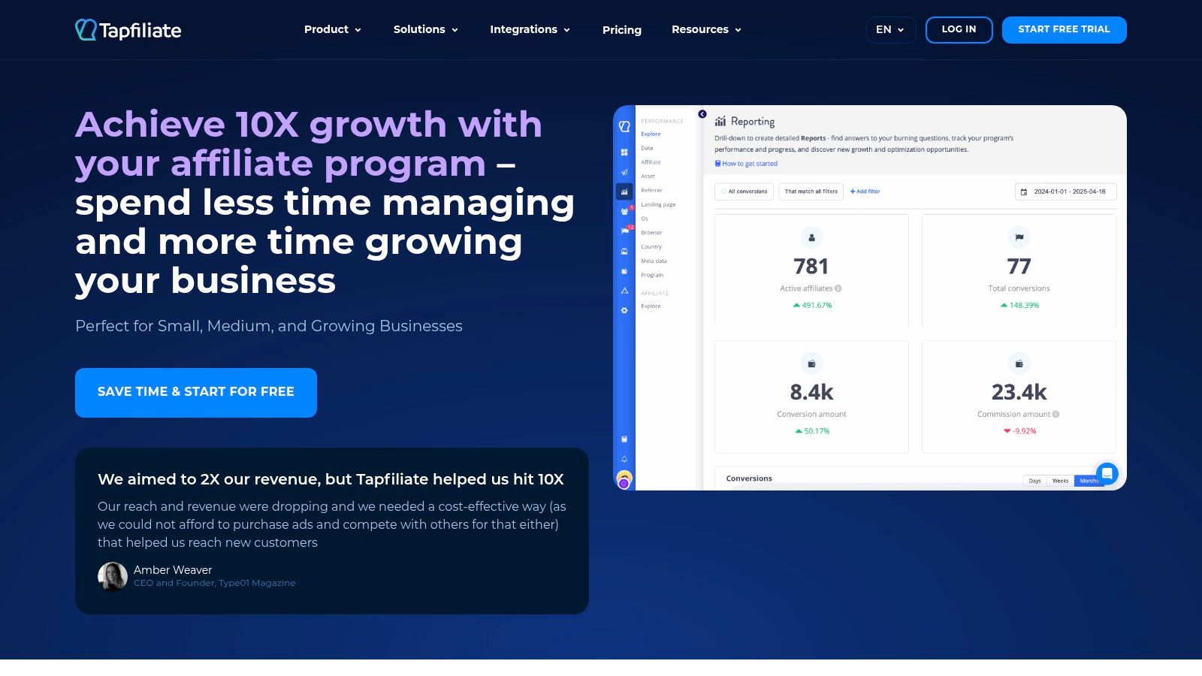Expand the Integrations dropdown menu
This screenshot has width=1202, height=676.
(x=530, y=29)
